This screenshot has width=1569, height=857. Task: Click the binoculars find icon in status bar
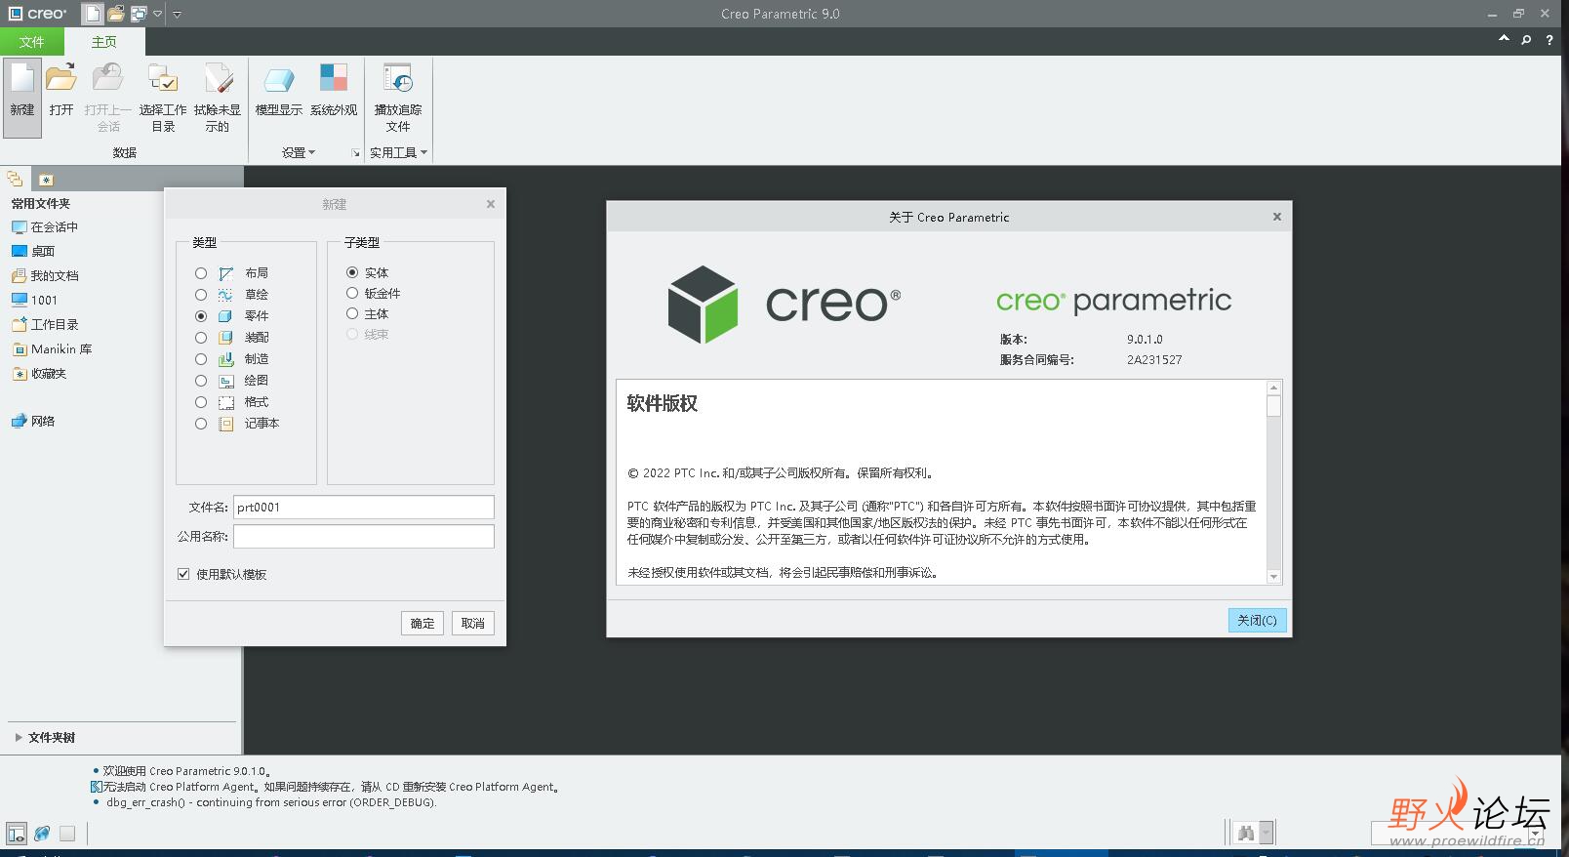pyautogui.click(x=1245, y=833)
